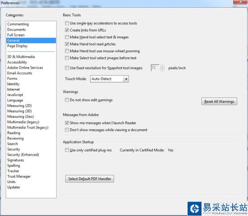The image size is (248, 216).
Task: Open the JavaScript category
Action: [31, 95]
